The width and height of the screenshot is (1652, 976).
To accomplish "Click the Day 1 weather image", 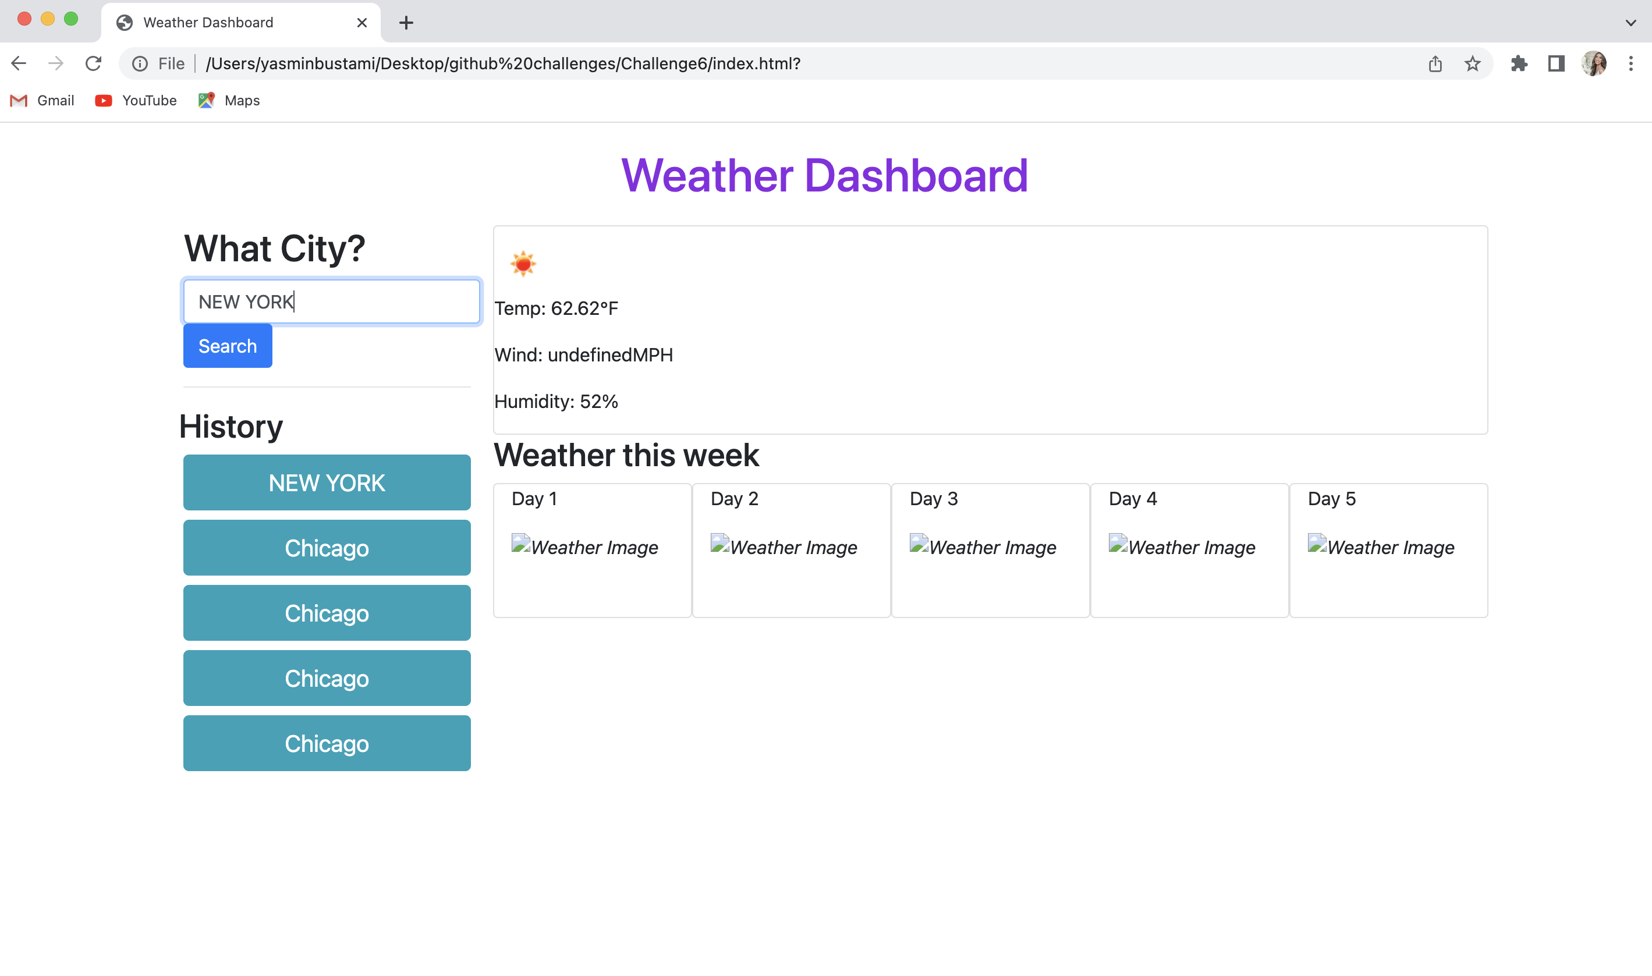I will (584, 547).
